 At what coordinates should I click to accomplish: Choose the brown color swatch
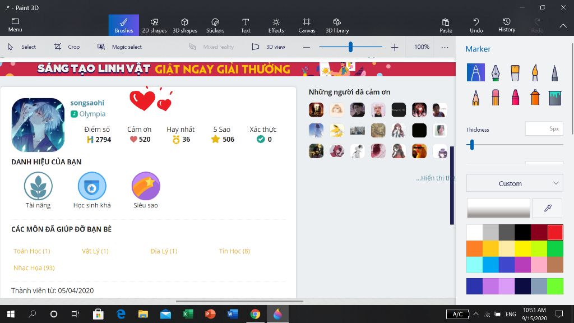tap(555, 265)
